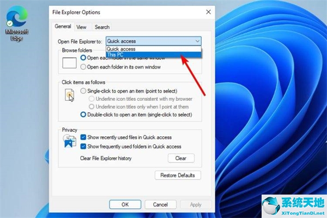Click the Clear history button
Viewport: 327px width, 218px height.
181,158
